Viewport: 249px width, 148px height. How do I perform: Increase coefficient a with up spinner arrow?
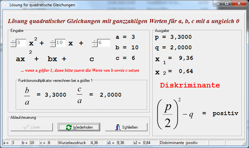click(13, 41)
